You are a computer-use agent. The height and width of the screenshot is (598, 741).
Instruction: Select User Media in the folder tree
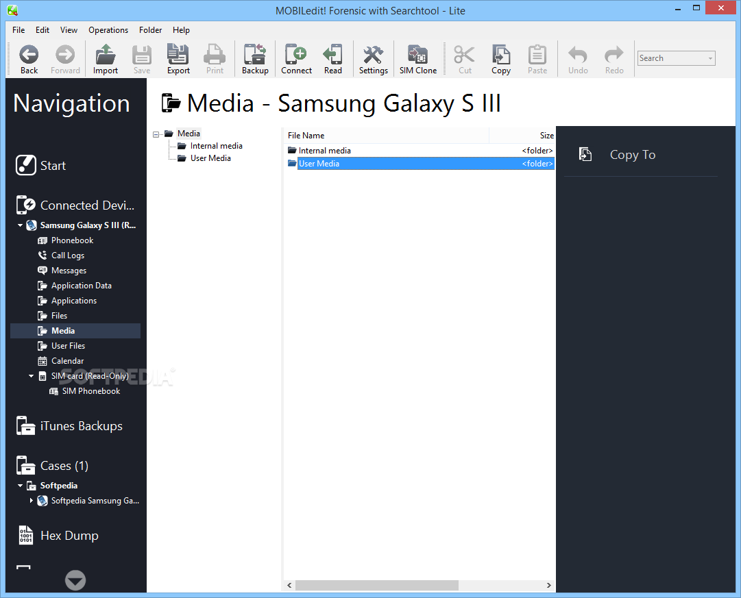(210, 158)
